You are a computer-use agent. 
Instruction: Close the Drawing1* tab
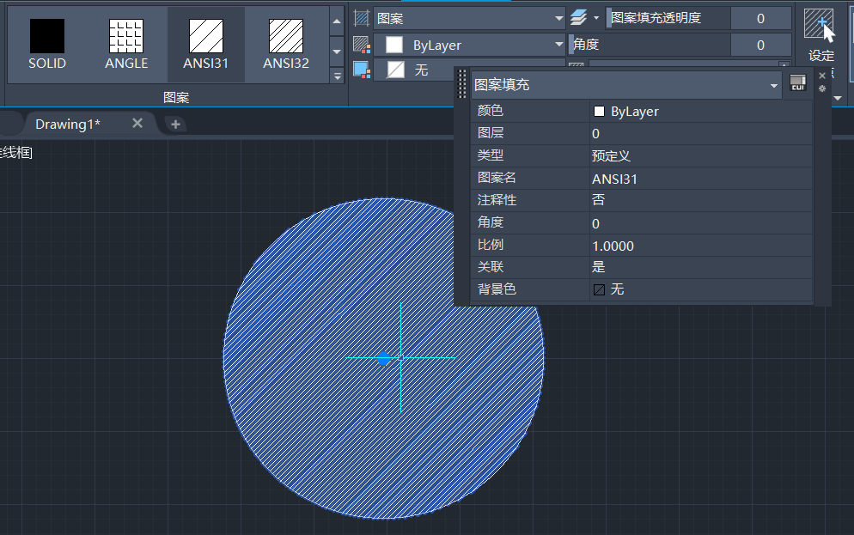coord(137,124)
